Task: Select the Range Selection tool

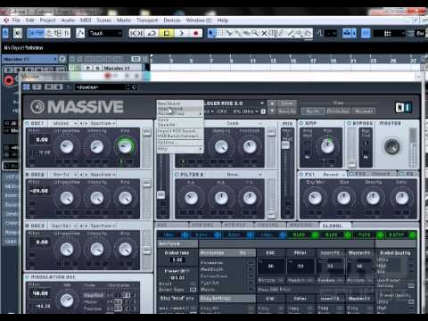Action: (220, 33)
